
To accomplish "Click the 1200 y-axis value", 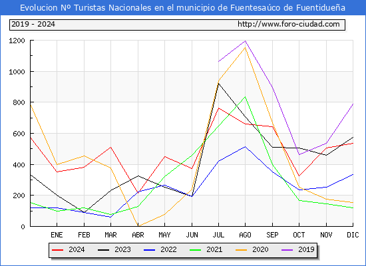I will 17,41.
